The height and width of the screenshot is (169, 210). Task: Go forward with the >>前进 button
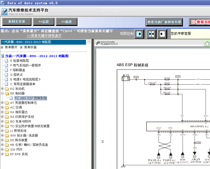coord(66,22)
